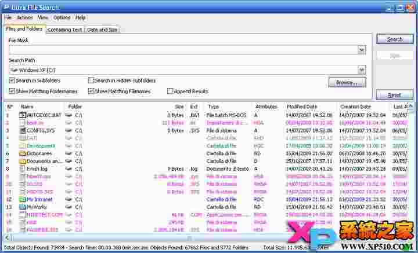Click the AUTOEXEC.BAT file icon
Image resolution: width=418 pixels, height=253 pixels.
(x=23, y=115)
